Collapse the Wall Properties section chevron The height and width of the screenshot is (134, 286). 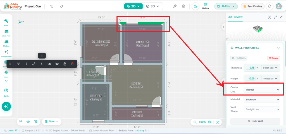278,48
